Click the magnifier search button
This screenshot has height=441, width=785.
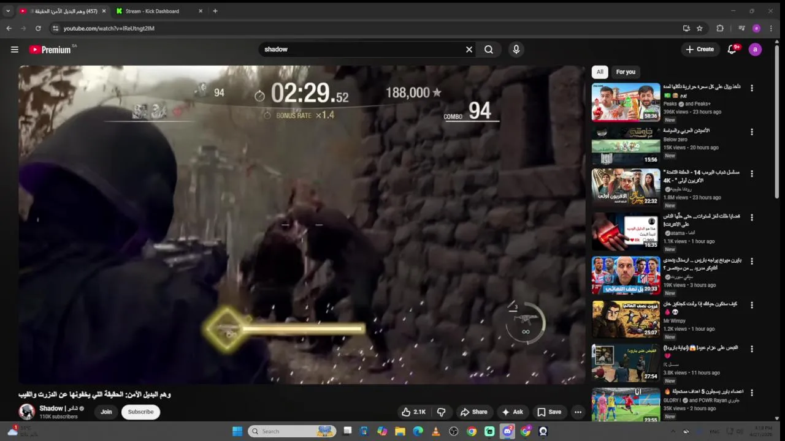(489, 50)
